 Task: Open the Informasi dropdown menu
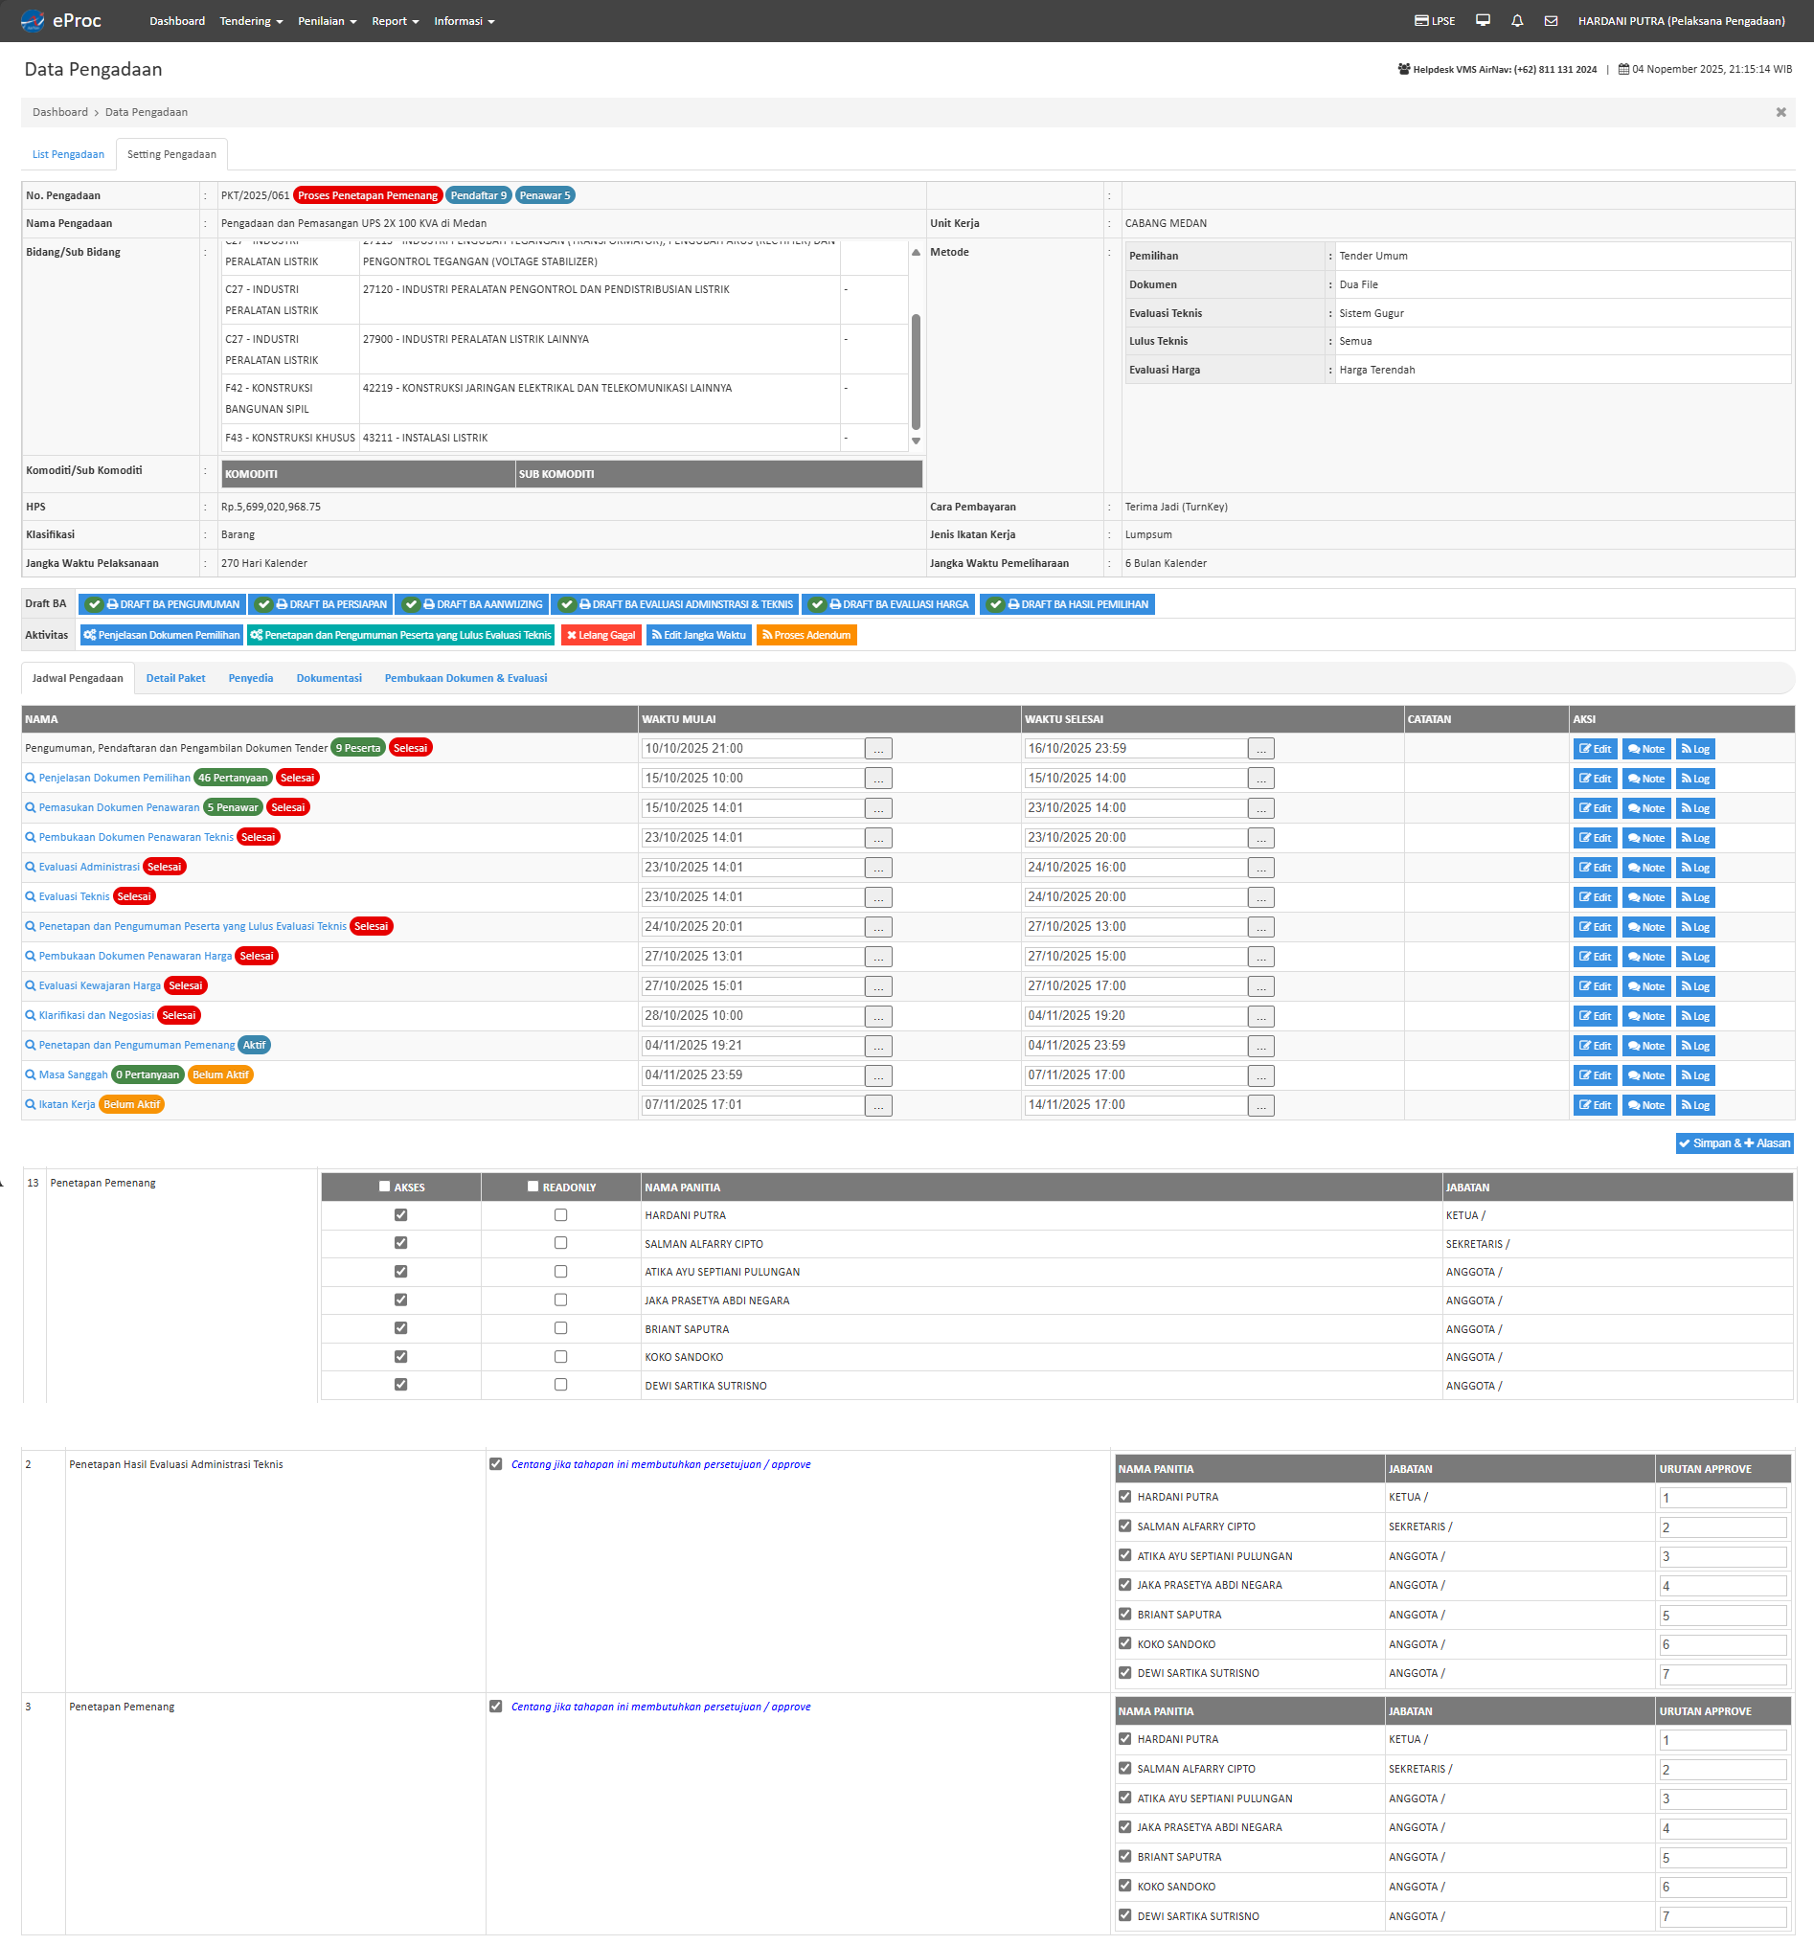click(x=465, y=21)
